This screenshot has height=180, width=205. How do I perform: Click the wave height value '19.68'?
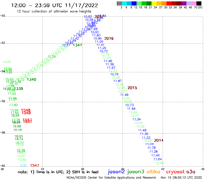[17, 126]
